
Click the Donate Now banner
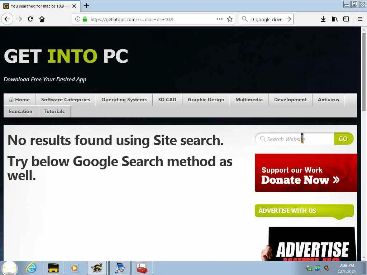306,173
